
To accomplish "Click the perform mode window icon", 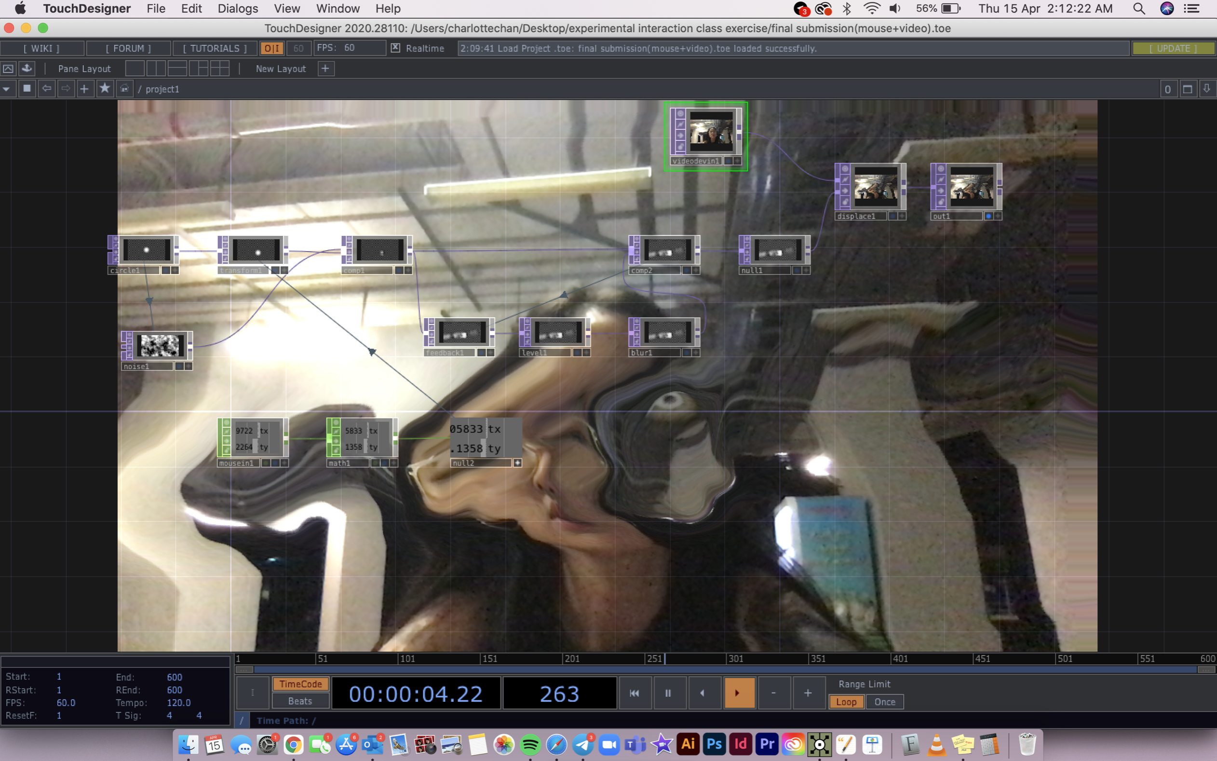I will click(x=9, y=68).
